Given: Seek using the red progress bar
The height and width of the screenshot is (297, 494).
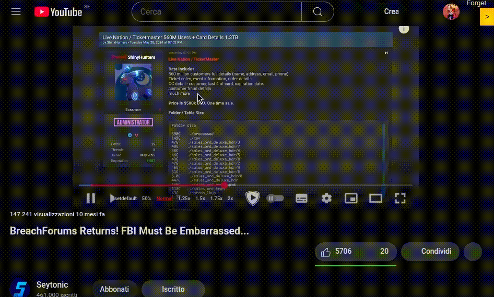Looking at the screenshot, I should tap(246, 185).
